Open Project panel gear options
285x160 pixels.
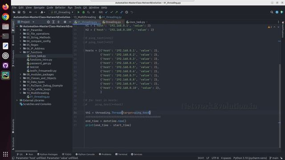point(65,22)
